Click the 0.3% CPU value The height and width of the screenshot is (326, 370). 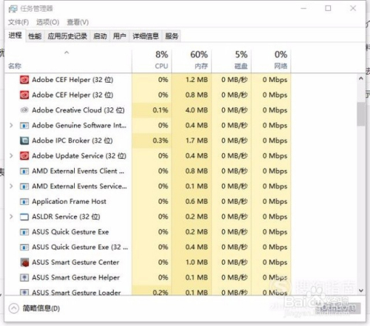click(x=161, y=140)
